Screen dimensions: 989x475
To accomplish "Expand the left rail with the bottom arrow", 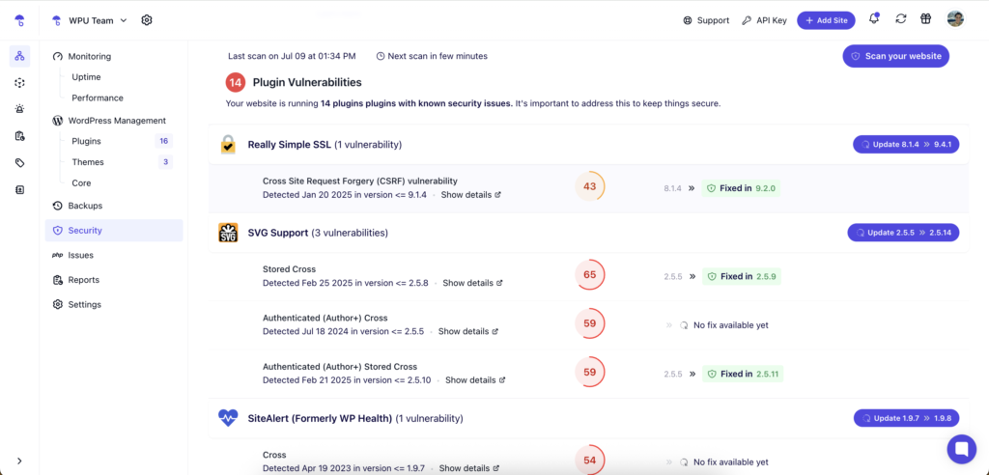I will pyautogui.click(x=19, y=461).
